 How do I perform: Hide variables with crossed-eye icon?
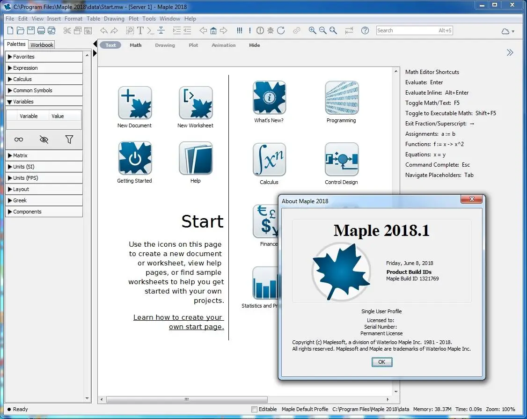pos(44,140)
